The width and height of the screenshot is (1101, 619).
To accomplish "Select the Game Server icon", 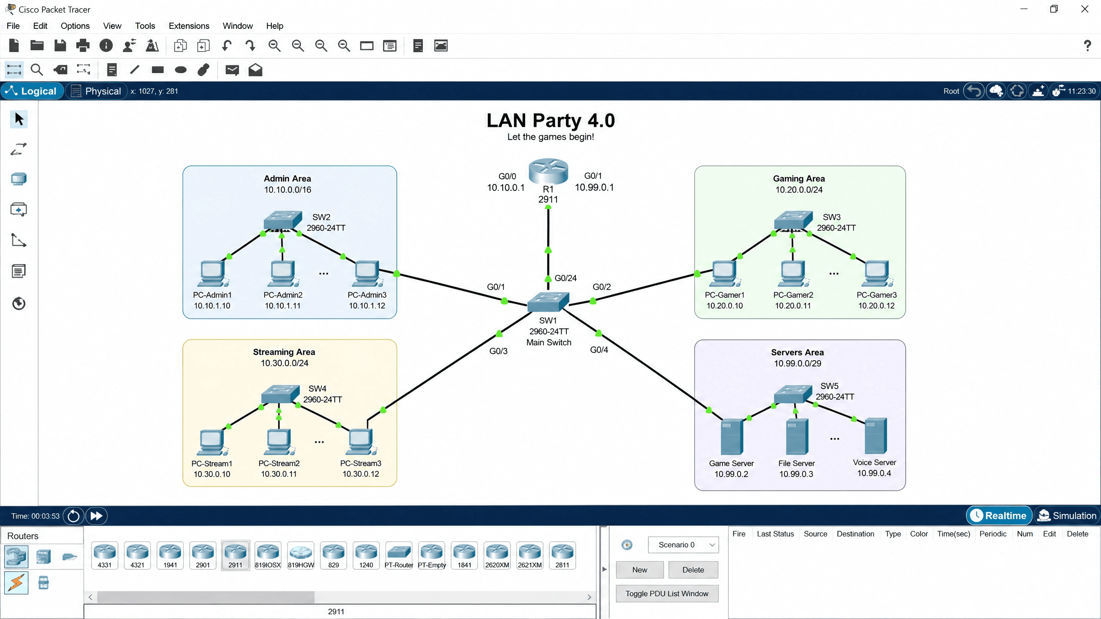I will point(732,437).
